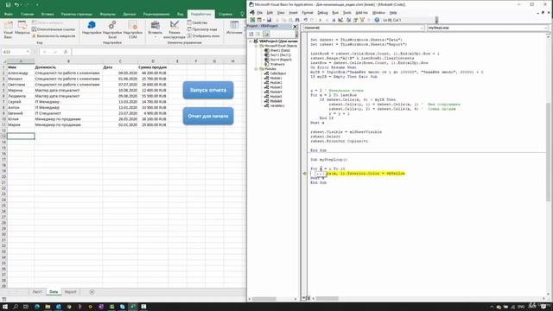
Task: Open the Debug menu in VBA editor
Action: (x=322, y=13)
